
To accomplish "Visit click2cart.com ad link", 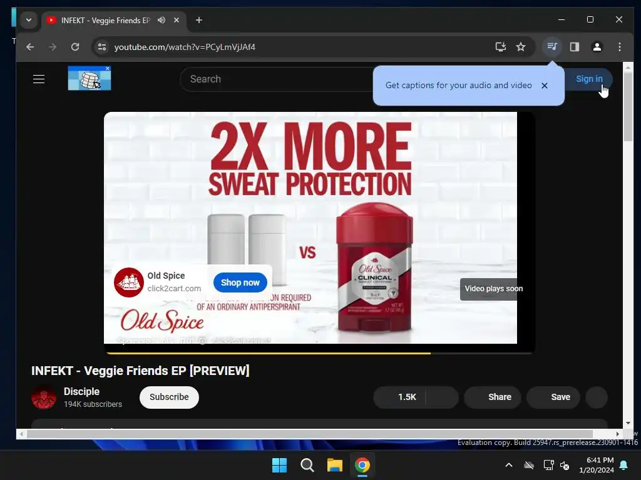I will point(174,288).
